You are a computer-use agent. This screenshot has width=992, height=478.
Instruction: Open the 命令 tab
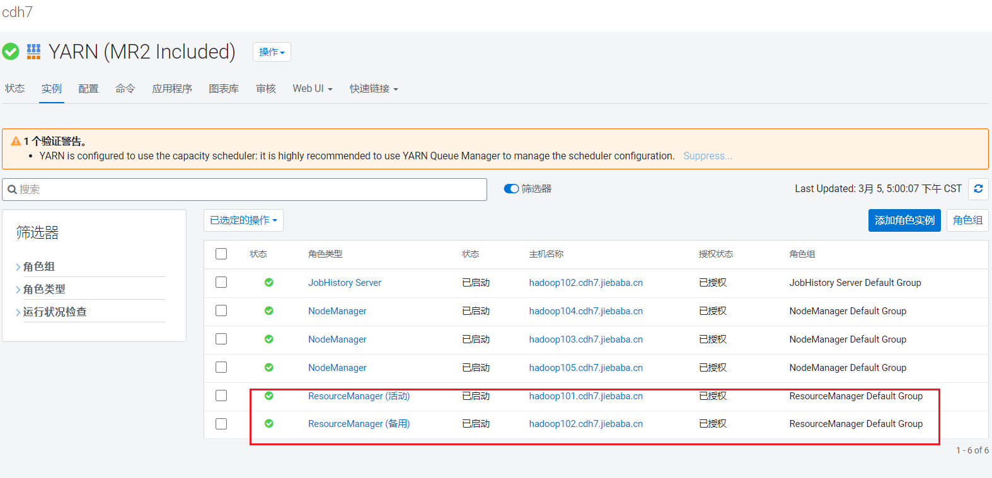coord(125,89)
